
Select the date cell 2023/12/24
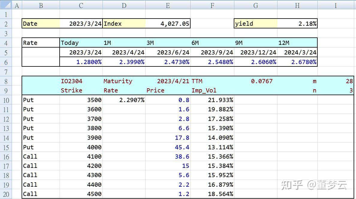click(256, 52)
